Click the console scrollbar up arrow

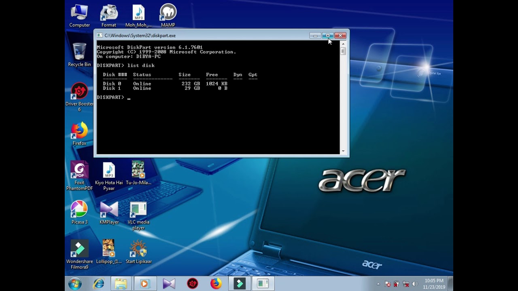[x=343, y=44]
